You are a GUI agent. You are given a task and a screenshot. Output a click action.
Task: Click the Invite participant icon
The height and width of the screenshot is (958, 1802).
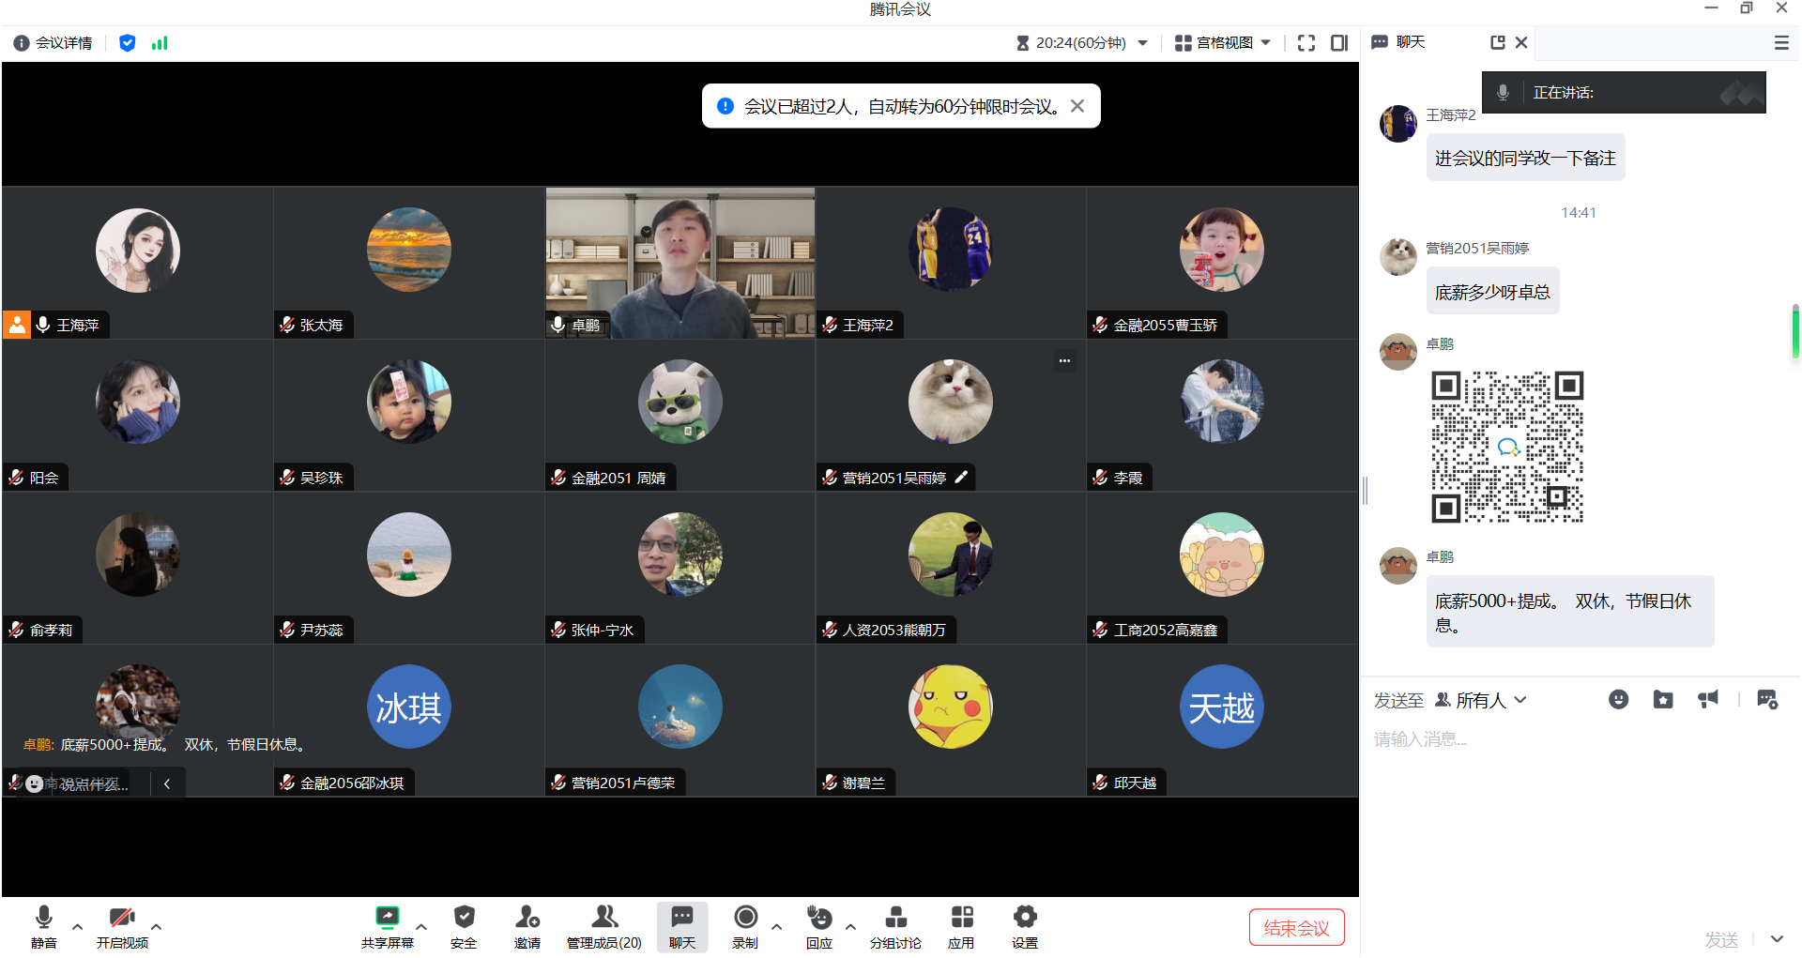pyautogui.click(x=527, y=924)
